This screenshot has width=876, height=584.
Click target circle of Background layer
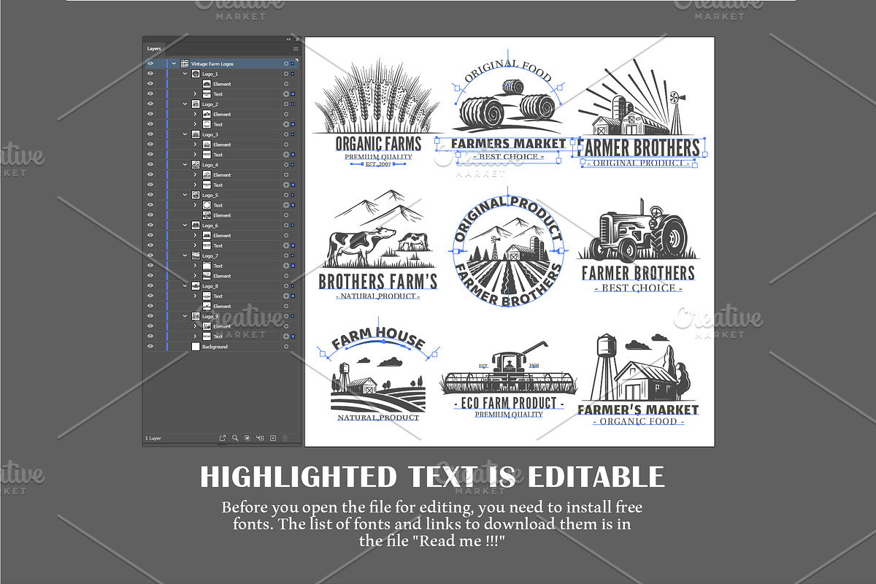pyautogui.click(x=286, y=347)
